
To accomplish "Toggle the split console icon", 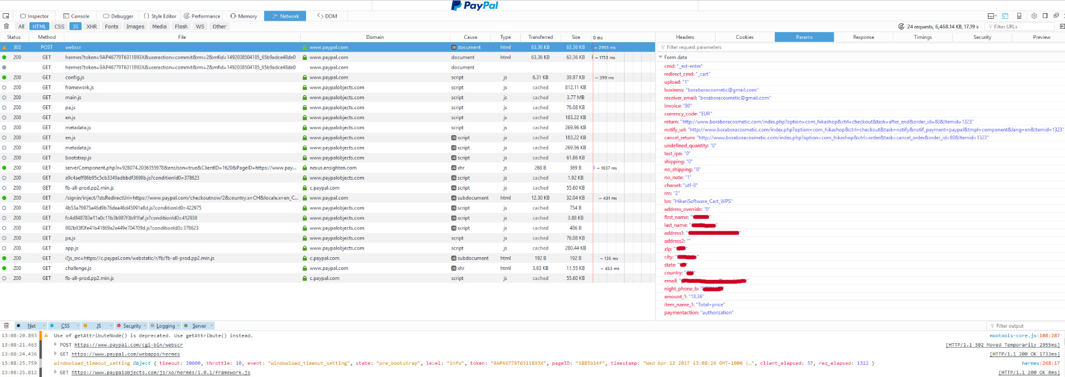I will 1005,16.
